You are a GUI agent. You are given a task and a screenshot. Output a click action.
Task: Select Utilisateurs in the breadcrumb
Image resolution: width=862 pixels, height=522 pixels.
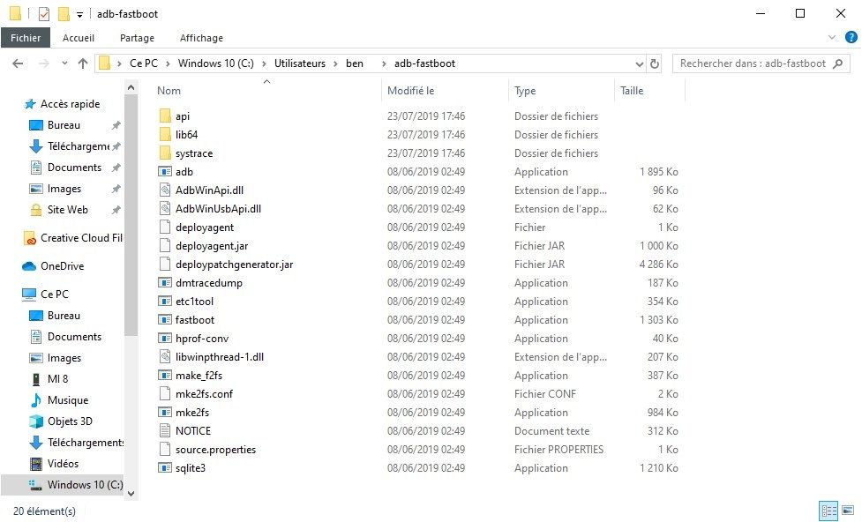[x=300, y=63]
